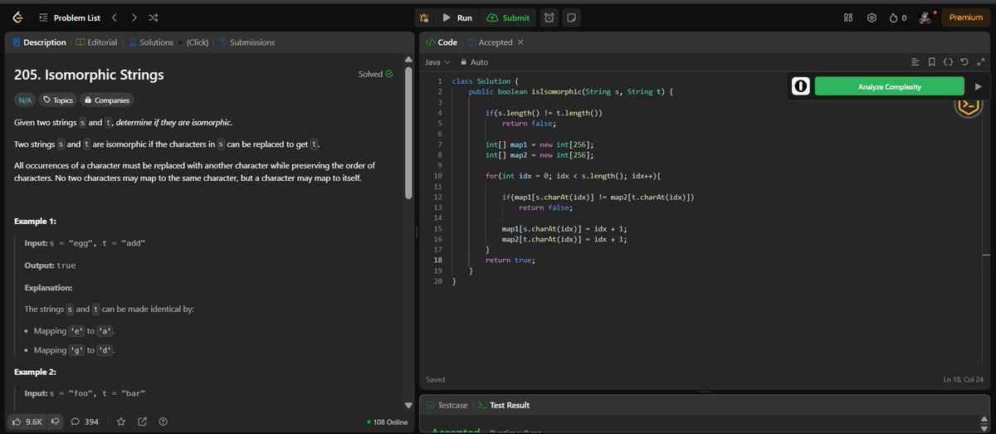
Task: Open the (Click) tab
Action: (x=197, y=42)
